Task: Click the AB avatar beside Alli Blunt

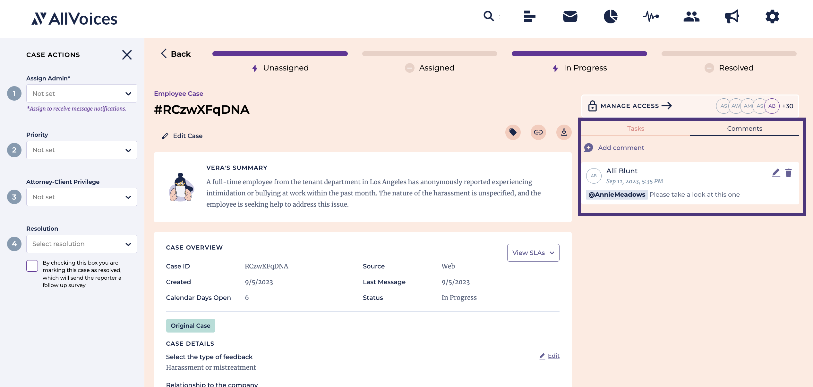Action: click(594, 176)
